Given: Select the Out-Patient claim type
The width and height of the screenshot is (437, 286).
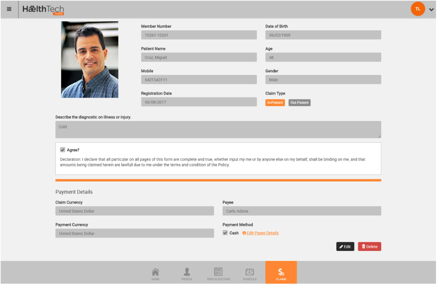Looking at the screenshot, I should tap(299, 102).
